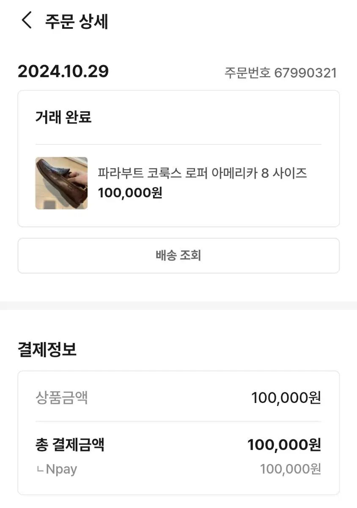The height and width of the screenshot is (508, 357).
Task: Click the divider line below 상품금액 row
Action: pyautogui.click(x=178, y=421)
